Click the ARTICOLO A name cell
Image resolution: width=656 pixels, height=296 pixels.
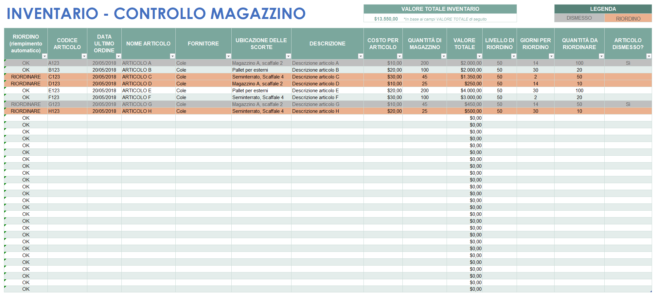pos(148,63)
